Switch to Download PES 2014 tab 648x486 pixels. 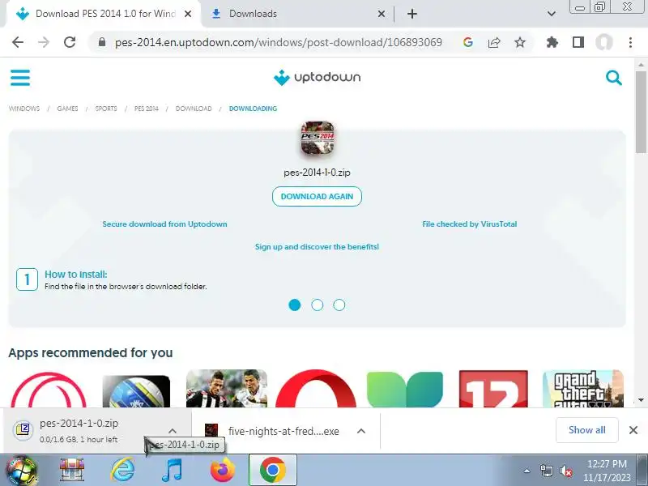point(103,14)
